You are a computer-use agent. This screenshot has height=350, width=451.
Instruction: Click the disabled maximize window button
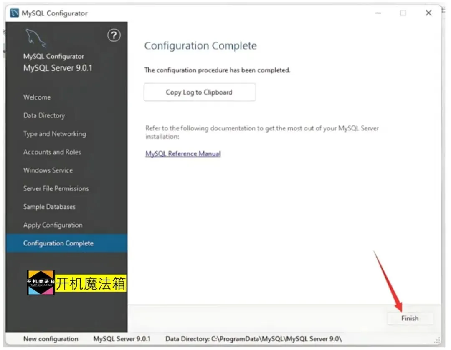[x=403, y=13]
